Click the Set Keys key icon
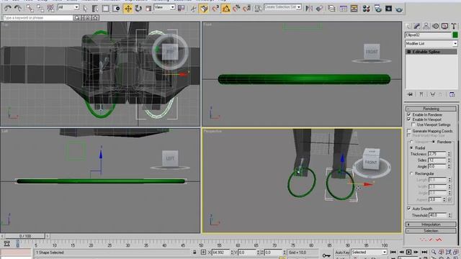The image size is (461, 259). pos(326,255)
